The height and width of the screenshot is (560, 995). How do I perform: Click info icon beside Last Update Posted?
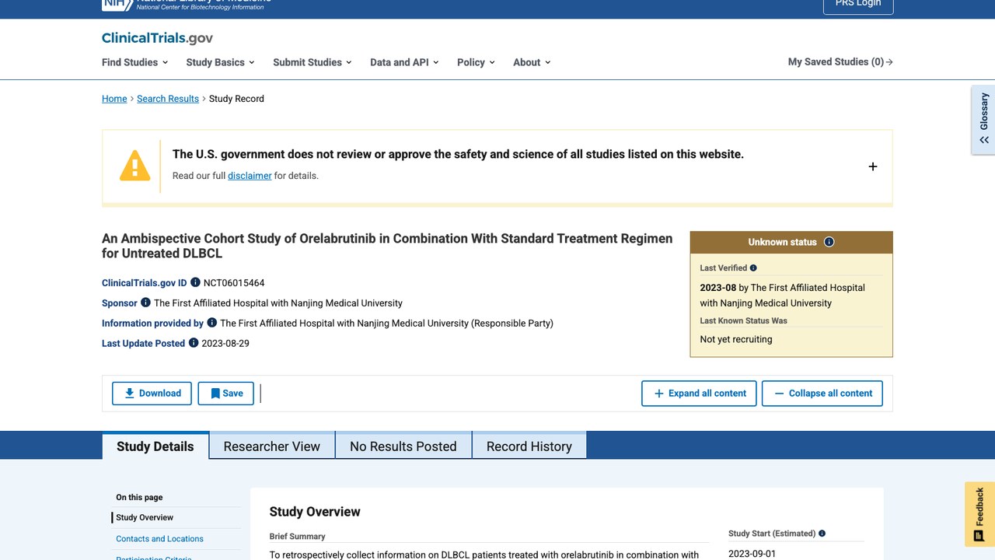click(x=194, y=343)
